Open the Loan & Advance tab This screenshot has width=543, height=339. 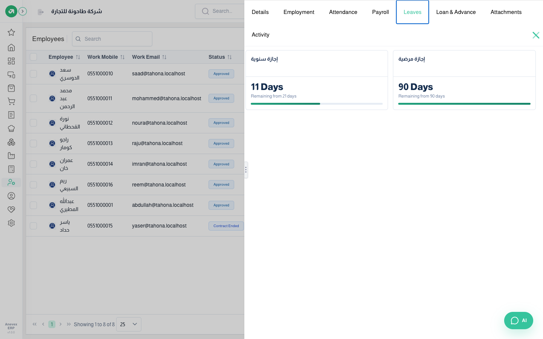pyautogui.click(x=456, y=12)
